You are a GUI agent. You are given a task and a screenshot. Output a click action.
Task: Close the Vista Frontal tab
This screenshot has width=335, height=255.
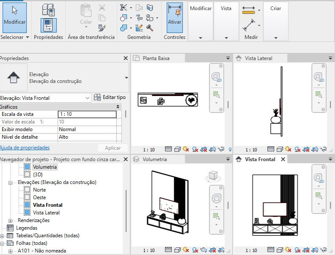click(283, 159)
